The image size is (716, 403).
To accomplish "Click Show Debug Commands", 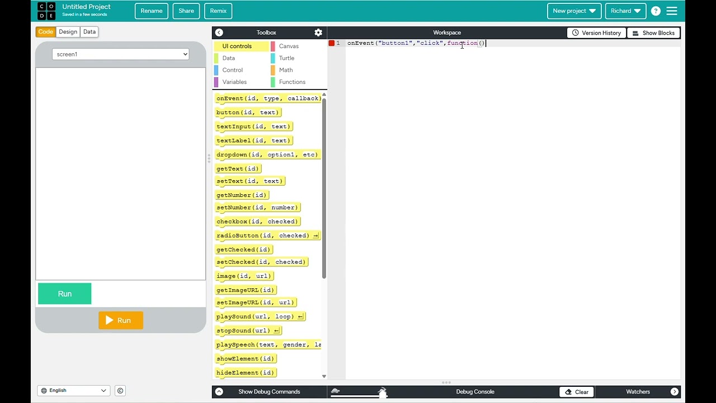I will pyautogui.click(x=269, y=392).
